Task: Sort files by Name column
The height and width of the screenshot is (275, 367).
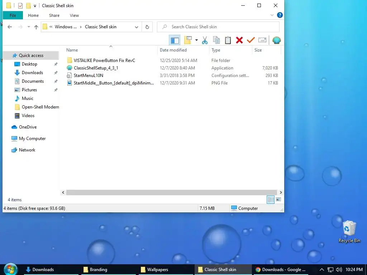Action: pyautogui.click(x=72, y=50)
